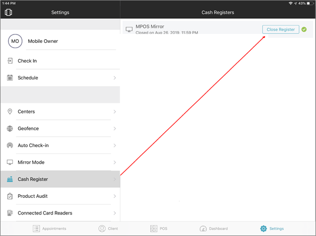Image resolution: width=316 pixels, height=236 pixels.
Task: Tap the Cash Register blue register icon
Action: 9,179
